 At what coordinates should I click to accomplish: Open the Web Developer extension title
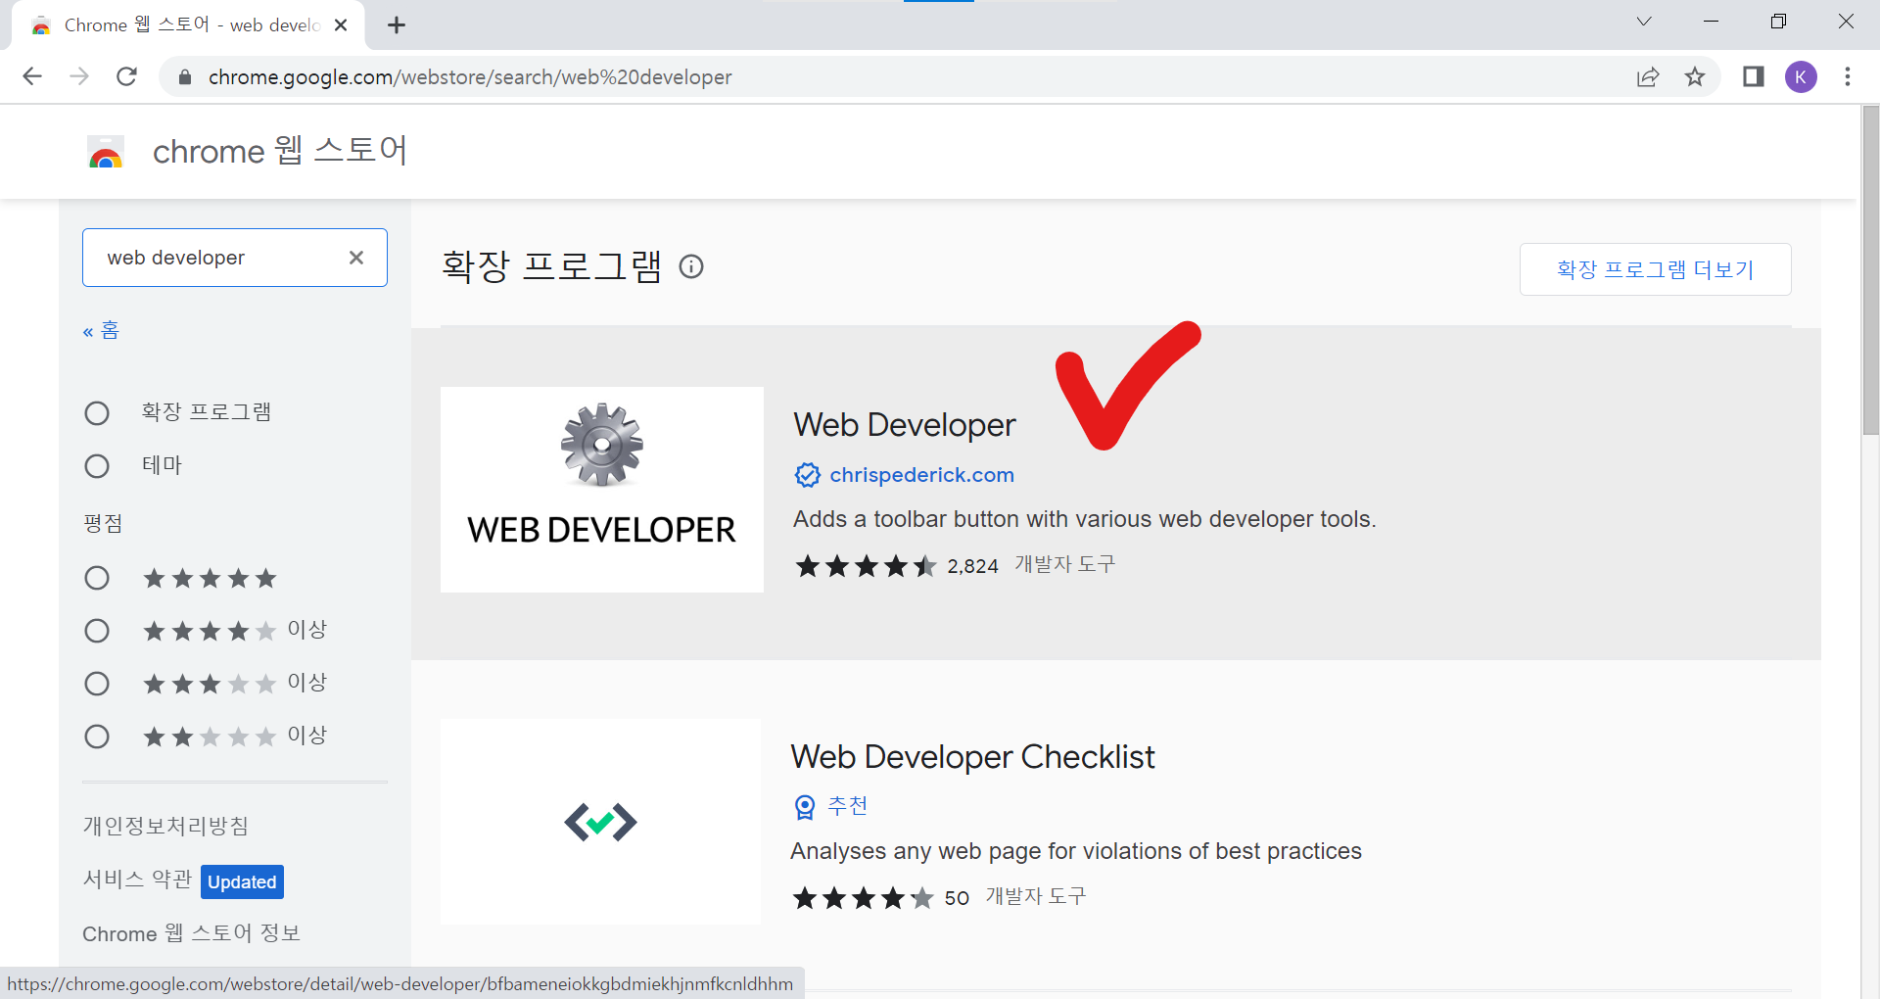coord(905,425)
